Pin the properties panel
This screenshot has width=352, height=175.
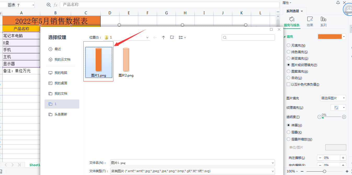click(x=338, y=3)
